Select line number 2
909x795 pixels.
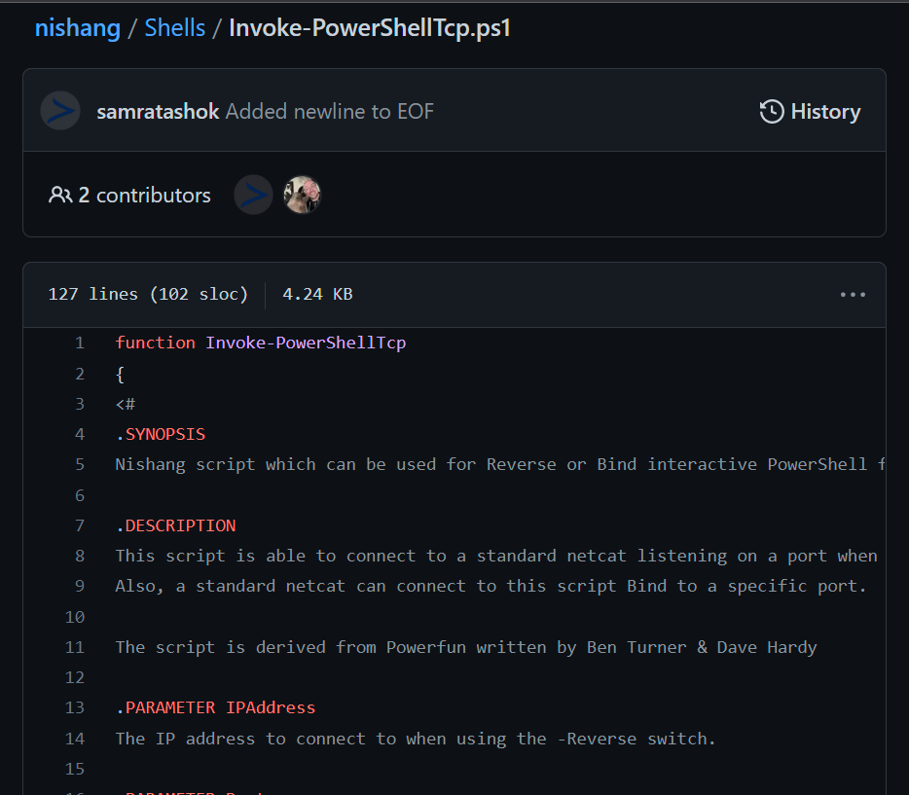80,374
